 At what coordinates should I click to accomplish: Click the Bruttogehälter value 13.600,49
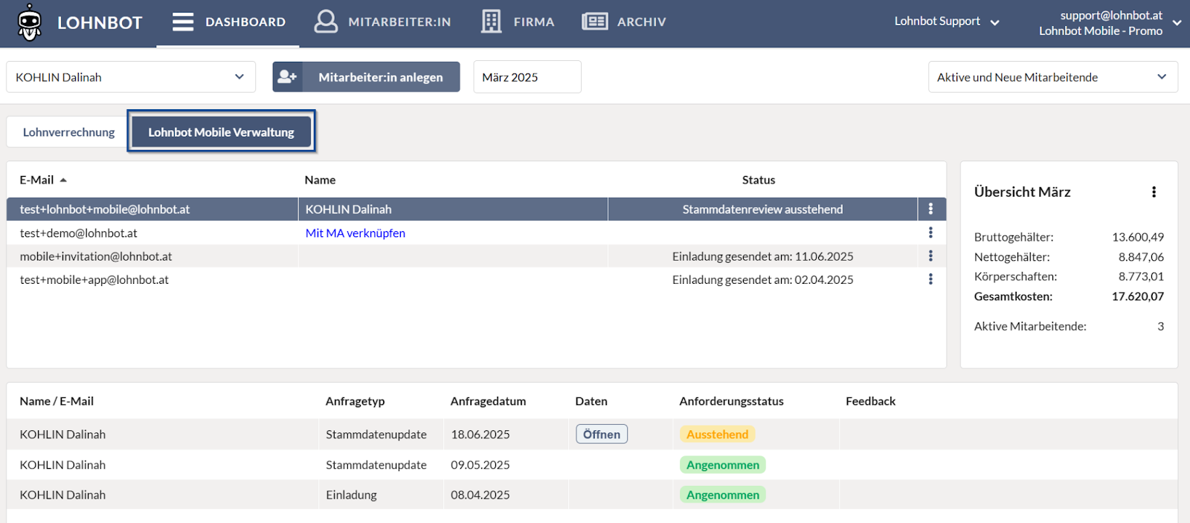coord(1138,237)
